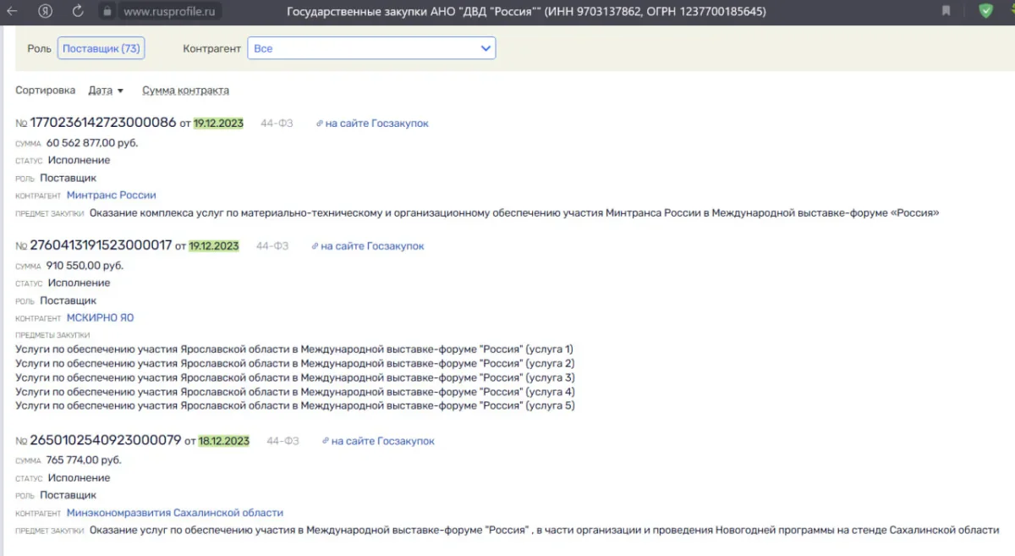Click the amount 910 550,00 руб.
1015x556 pixels.
85,266
